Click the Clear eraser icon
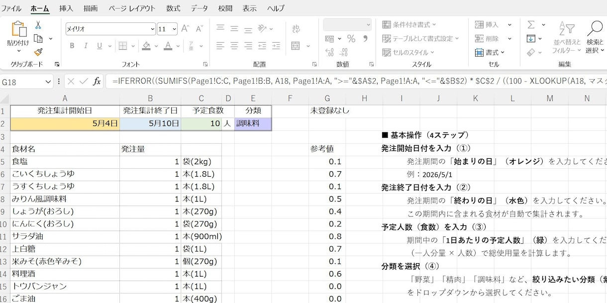The width and height of the screenshot is (607, 303). pos(531,52)
